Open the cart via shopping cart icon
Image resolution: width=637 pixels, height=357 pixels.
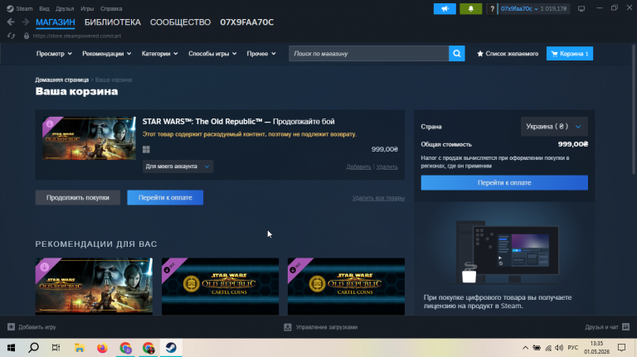coord(554,54)
